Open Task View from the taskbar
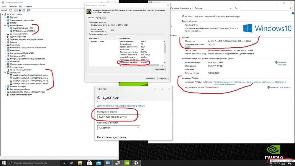 71,163
